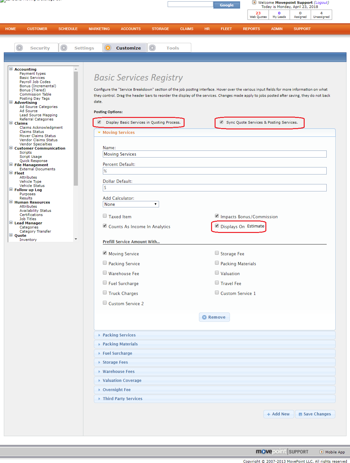This screenshot has height=463, width=350.
Task: Switch to the Settings tab
Action: point(84,48)
